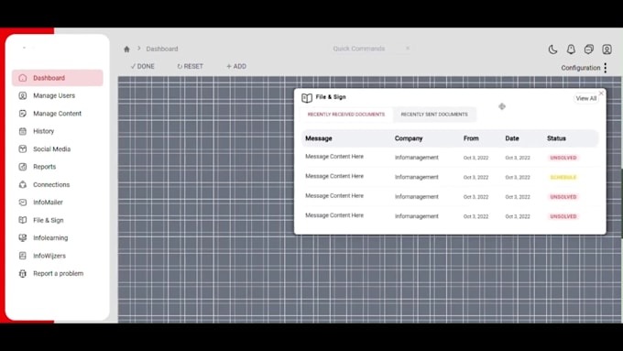Click the Add button
This screenshot has height=351, width=623.
(236, 66)
